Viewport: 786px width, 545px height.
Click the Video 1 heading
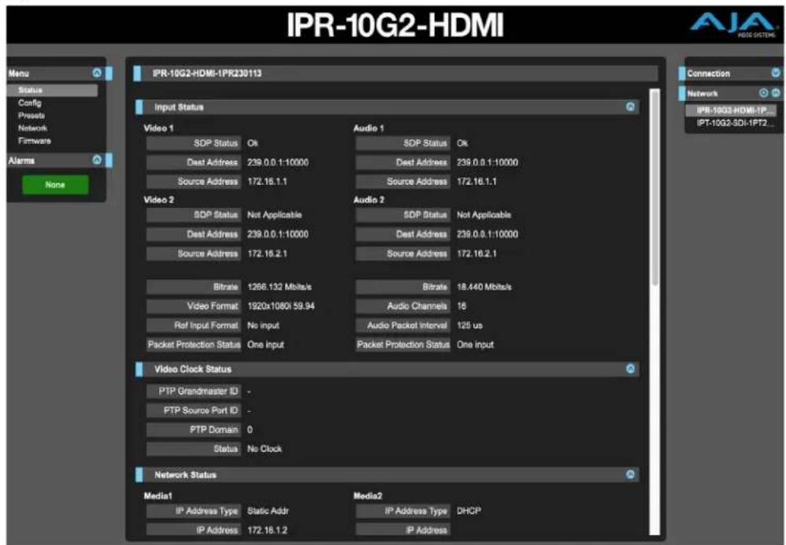[158, 128]
